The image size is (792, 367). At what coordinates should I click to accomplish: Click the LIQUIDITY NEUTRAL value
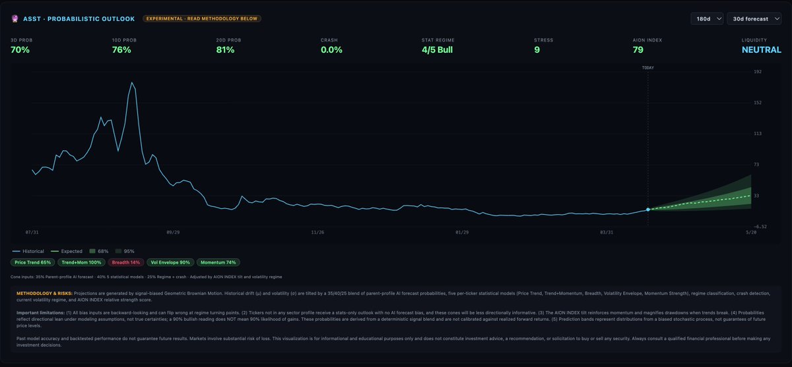(761, 49)
